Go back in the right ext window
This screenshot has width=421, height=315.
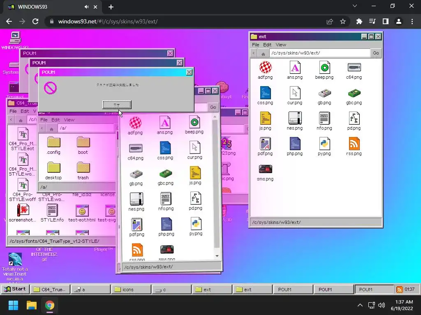[x=254, y=53]
